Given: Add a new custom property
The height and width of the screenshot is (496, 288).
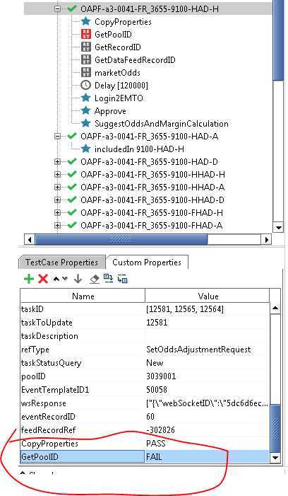Looking at the screenshot, I should click(x=29, y=279).
